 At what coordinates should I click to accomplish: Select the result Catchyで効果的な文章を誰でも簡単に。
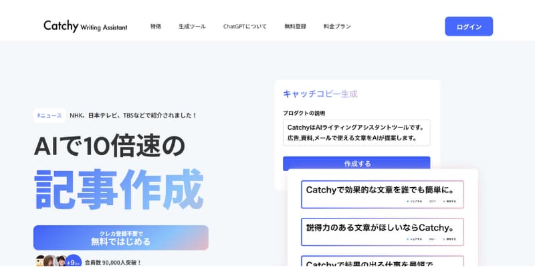click(383, 194)
